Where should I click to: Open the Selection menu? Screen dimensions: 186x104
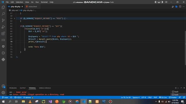coord(19,2)
